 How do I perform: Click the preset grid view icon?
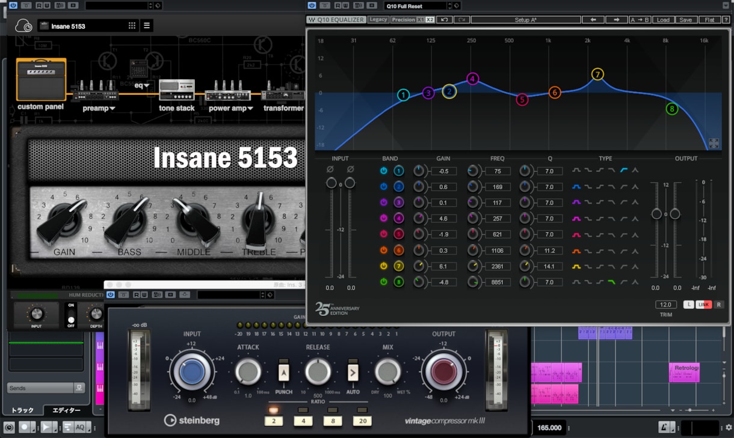[x=132, y=26]
